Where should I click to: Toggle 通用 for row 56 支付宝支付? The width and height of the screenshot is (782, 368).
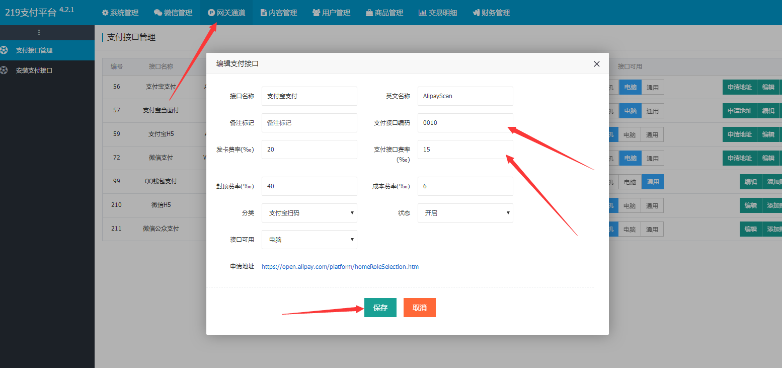pos(653,87)
